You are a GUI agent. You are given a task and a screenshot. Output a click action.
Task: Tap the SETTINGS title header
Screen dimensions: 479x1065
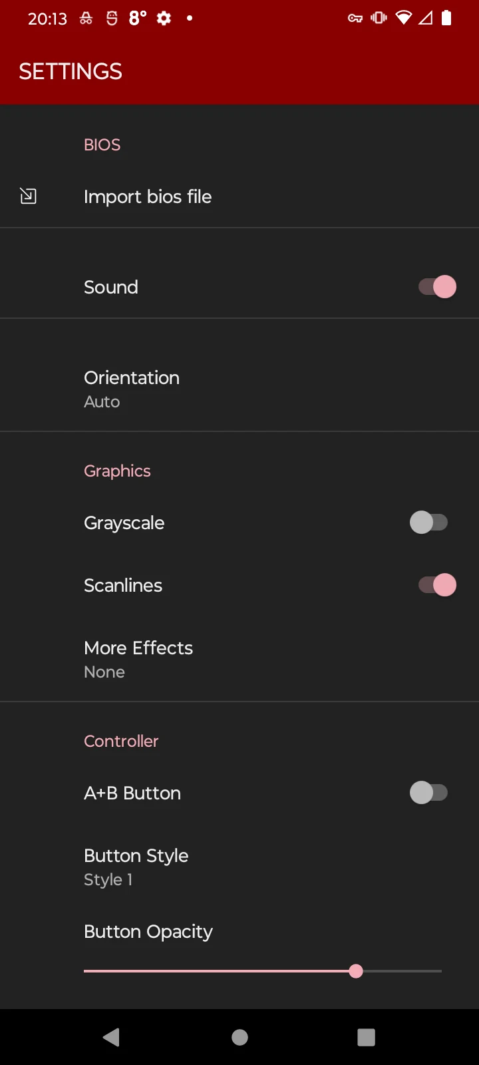pos(71,71)
